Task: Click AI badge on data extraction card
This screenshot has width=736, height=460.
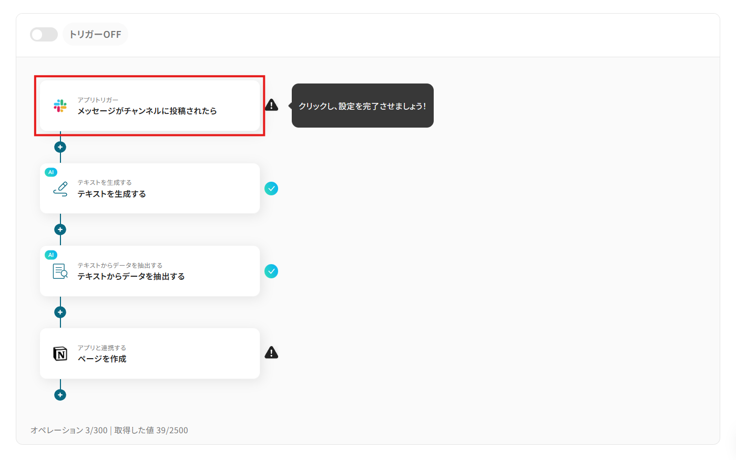Action: tap(51, 255)
